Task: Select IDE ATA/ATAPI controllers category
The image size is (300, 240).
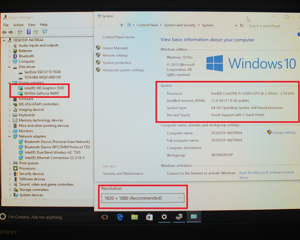Action: point(39,104)
